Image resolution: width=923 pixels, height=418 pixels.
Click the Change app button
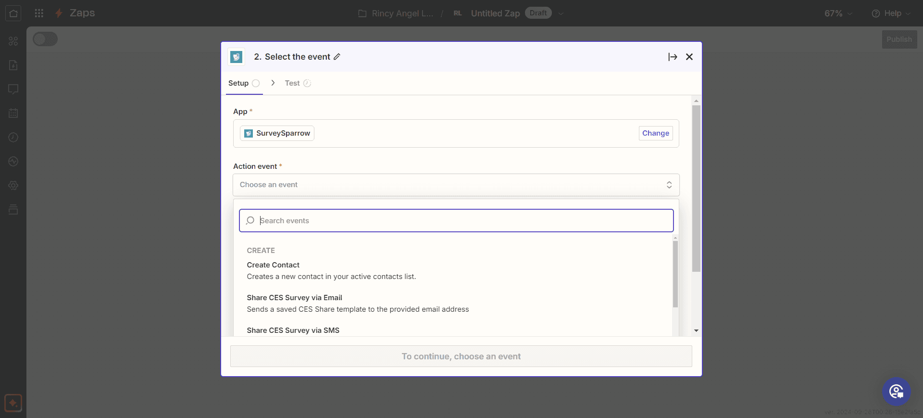[x=655, y=133]
